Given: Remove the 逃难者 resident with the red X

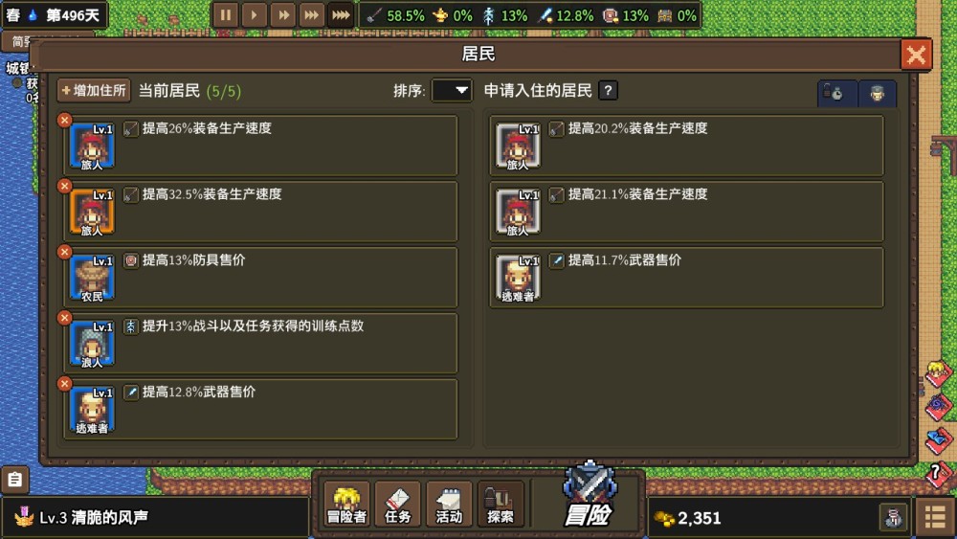Looking at the screenshot, I should [x=65, y=384].
